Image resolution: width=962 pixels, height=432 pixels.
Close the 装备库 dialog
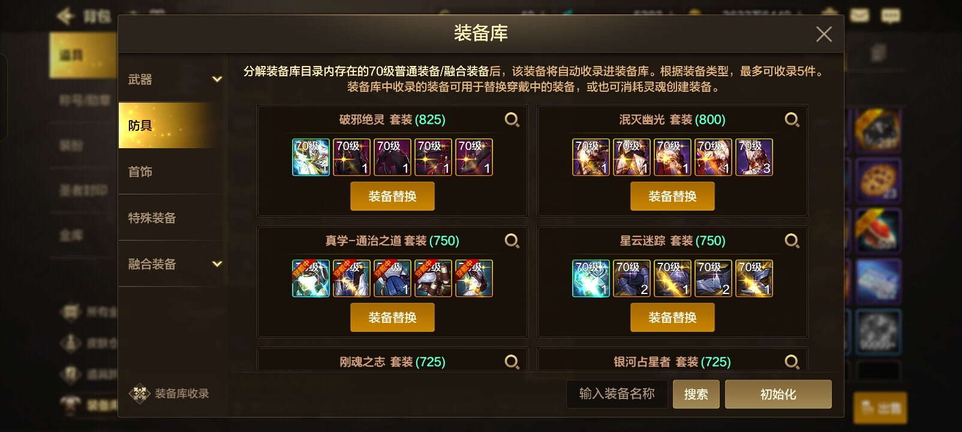click(x=823, y=34)
